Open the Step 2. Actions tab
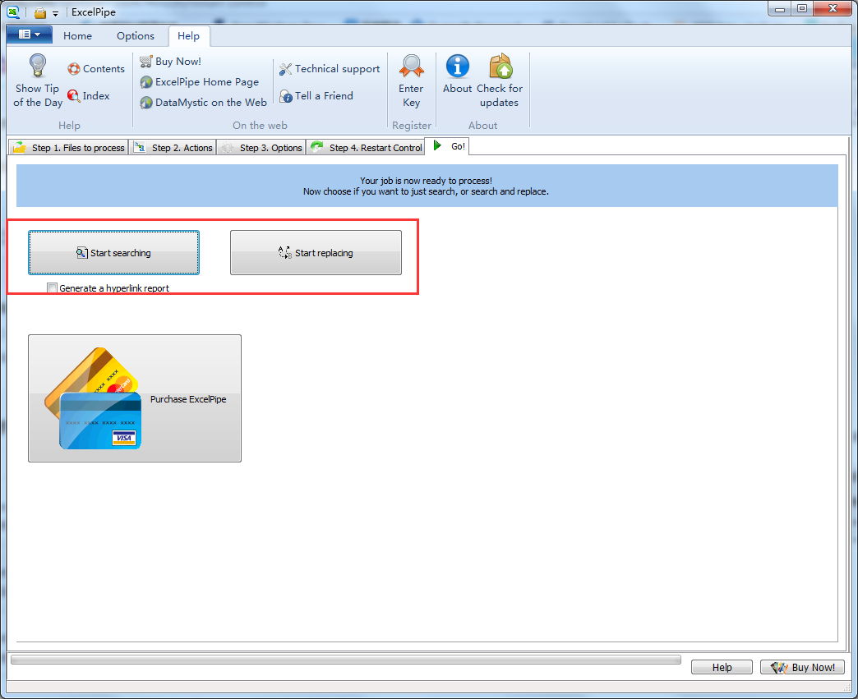858x699 pixels. pos(173,148)
